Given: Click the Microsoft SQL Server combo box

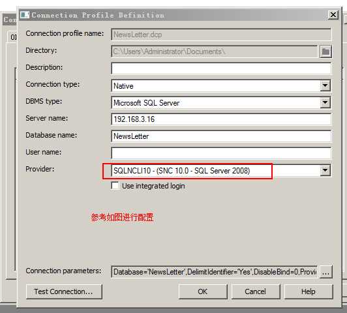Looking at the screenshot, I should 221,102.
